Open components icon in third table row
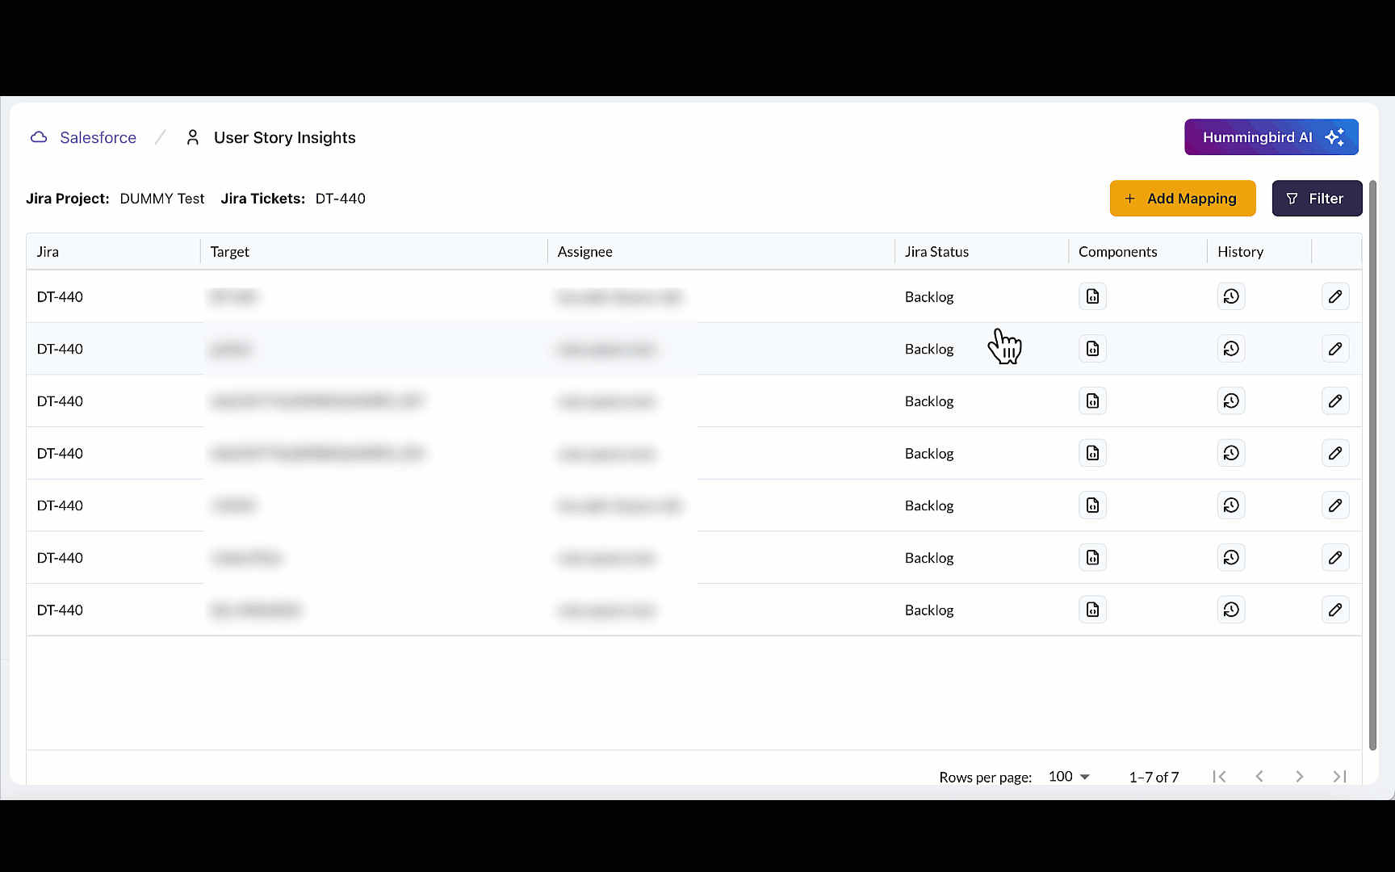The width and height of the screenshot is (1395, 872). coord(1092,401)
